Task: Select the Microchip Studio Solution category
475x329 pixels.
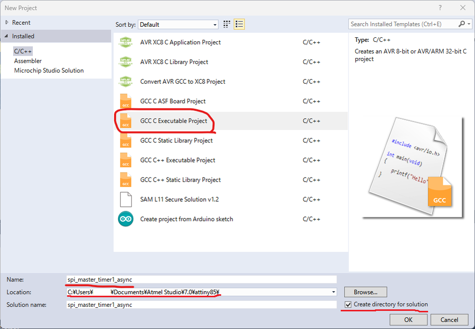Action: click(49, 71)
